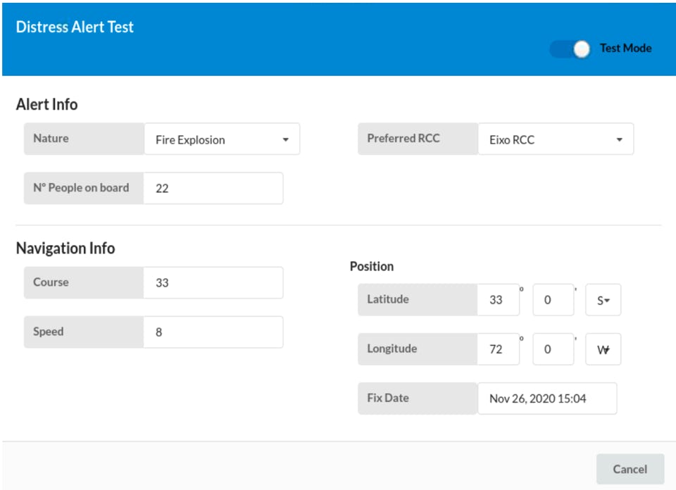This screenshot has height=490, width=676.
Task: Click the Test Mode label
Action: pyautogui.click(x=625, y=49)
